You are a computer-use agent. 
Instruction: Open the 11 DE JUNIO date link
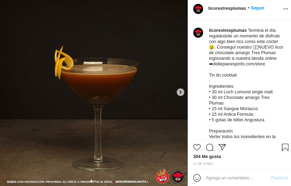(x=203, y=164)
